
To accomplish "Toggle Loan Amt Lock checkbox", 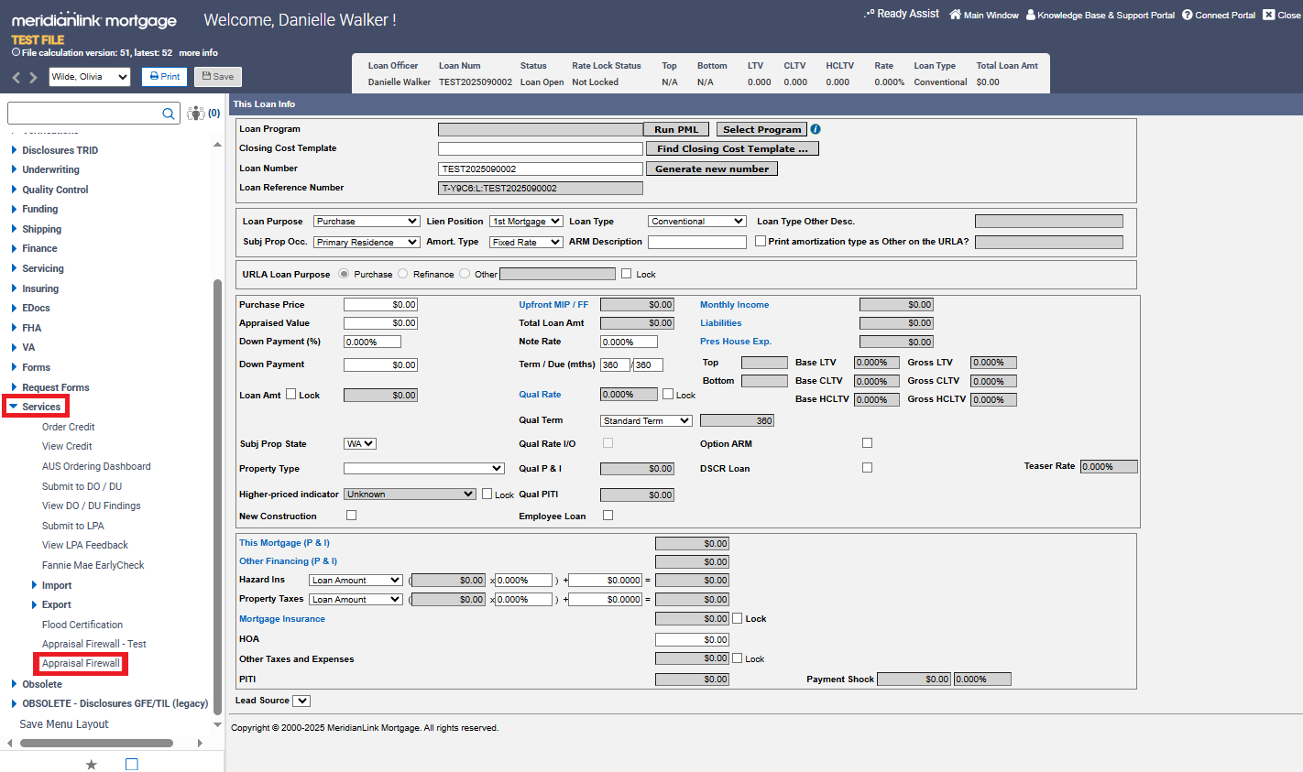I will click(291, 394).
